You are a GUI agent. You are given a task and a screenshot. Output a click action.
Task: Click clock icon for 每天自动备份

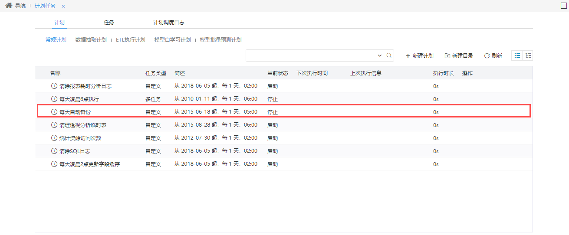click(54, 112)
